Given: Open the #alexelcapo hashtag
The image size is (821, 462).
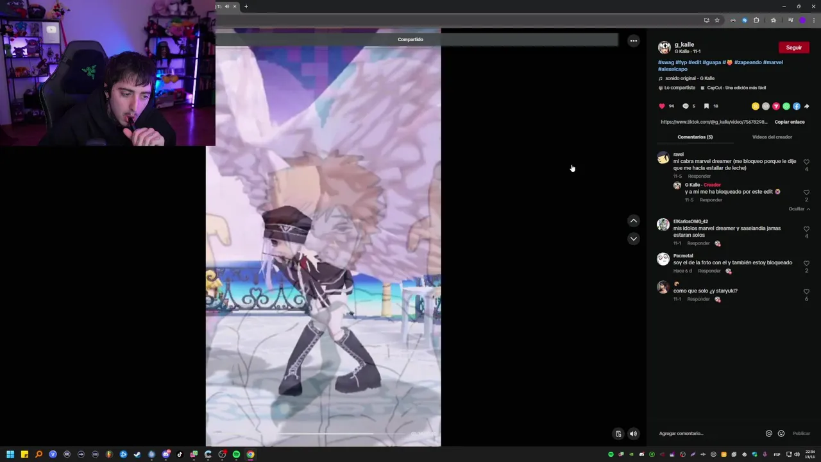Looking at the screenshot, I should (673, 69).
